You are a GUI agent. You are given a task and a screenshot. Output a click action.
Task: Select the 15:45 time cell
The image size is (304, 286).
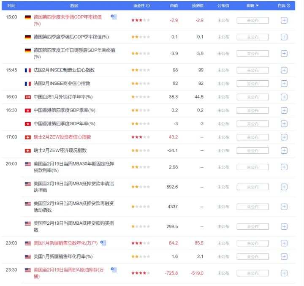point(11,70)
